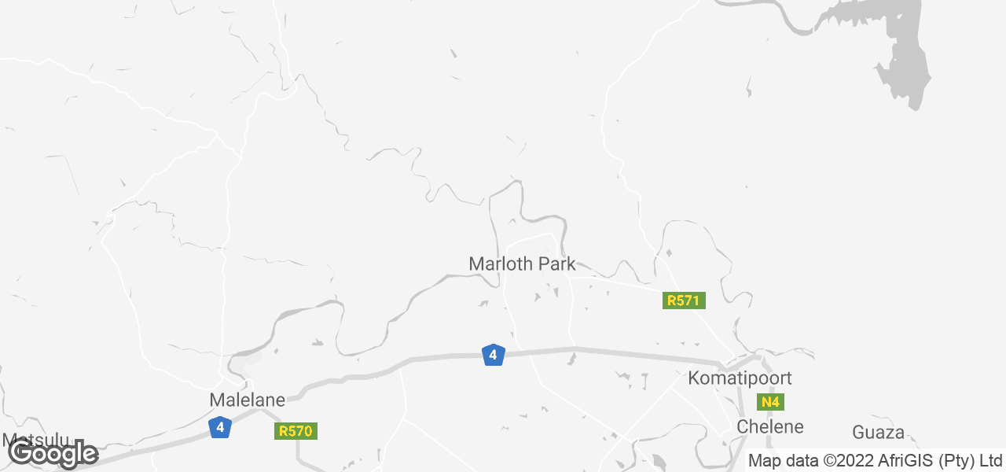The width and height of the screenshot is (1006, 472).
Task: Open the Map data ©2022 AfriGIS attribution
Action: (x=875, y=460)
